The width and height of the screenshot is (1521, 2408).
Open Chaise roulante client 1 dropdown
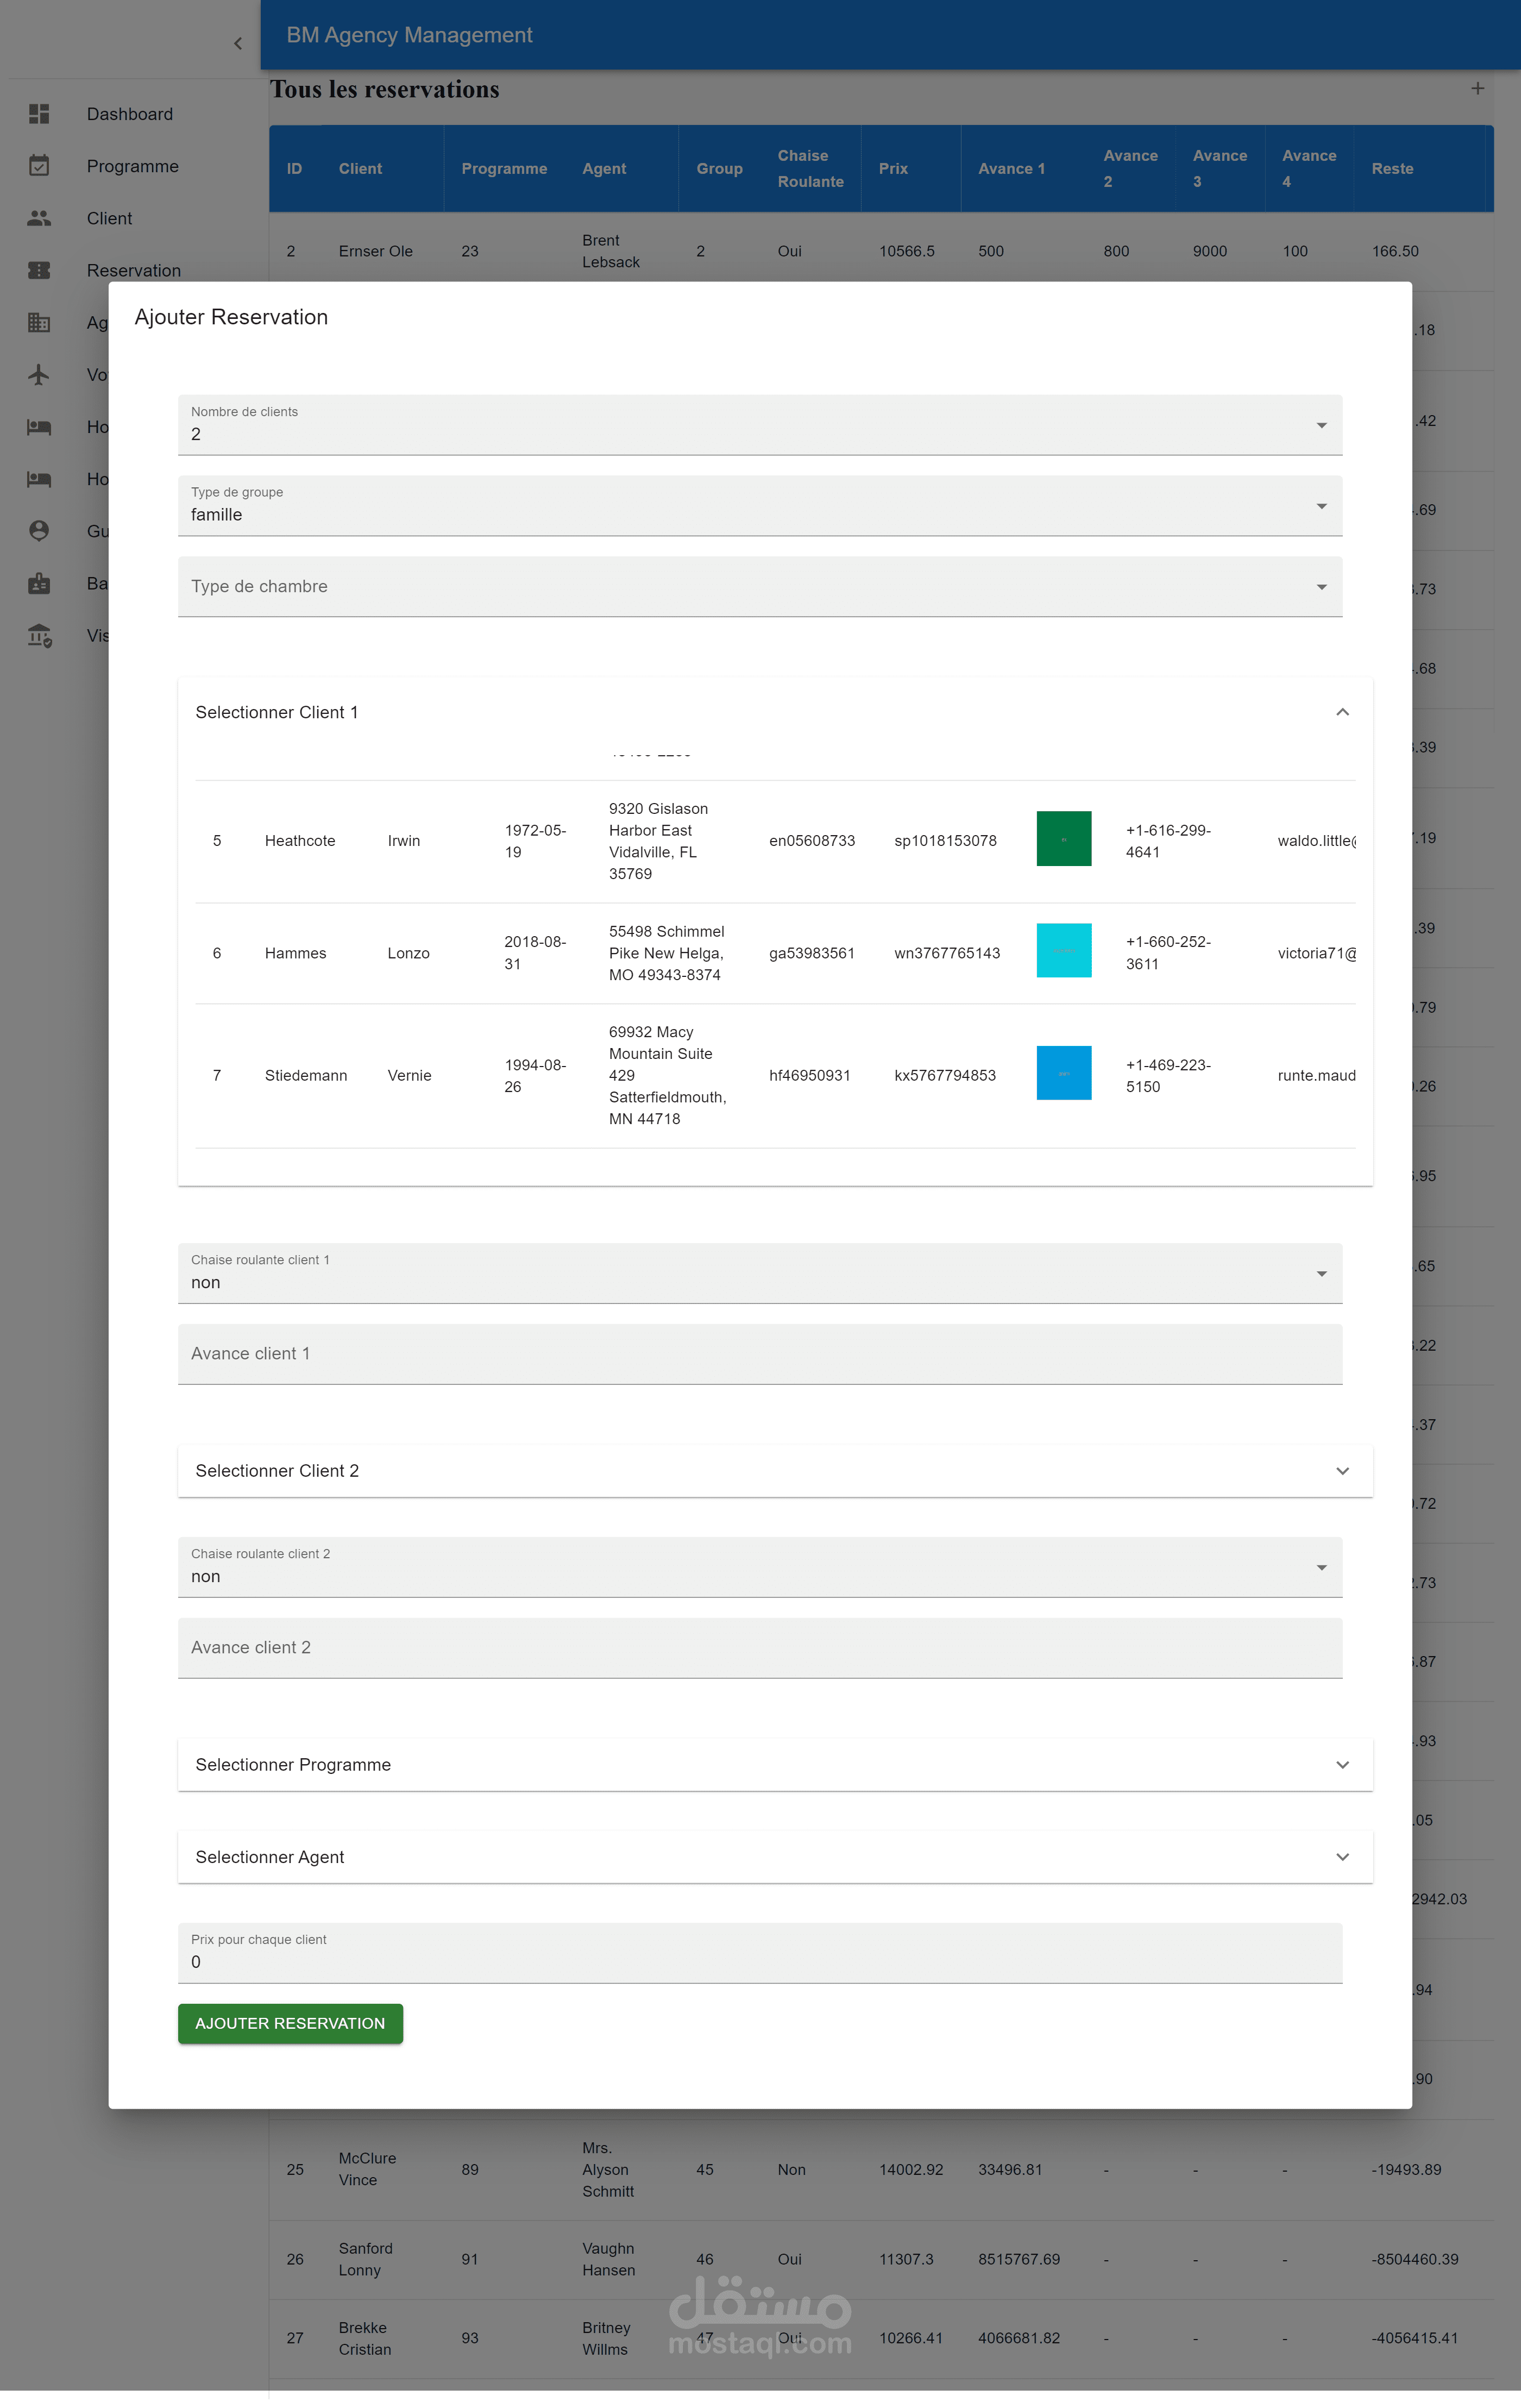[x=759, y=1273]
